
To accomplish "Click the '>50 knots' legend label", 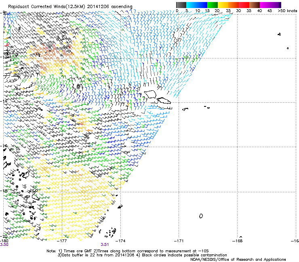I will coord(287,10).
